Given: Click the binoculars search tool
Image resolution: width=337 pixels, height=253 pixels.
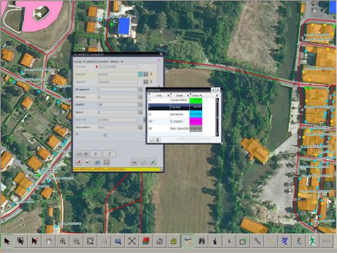Looking at the screenshot, I should tap(201, 241).
